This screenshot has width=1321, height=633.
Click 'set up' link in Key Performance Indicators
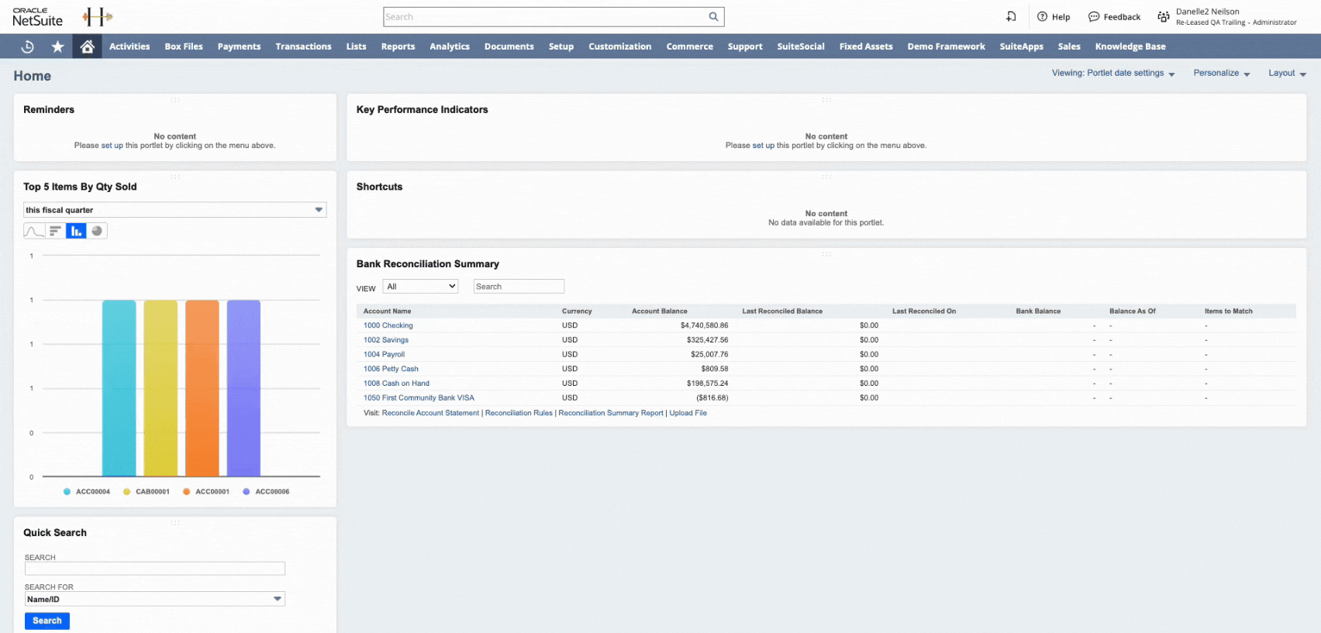pyautogui.click(x=764, y=146)
